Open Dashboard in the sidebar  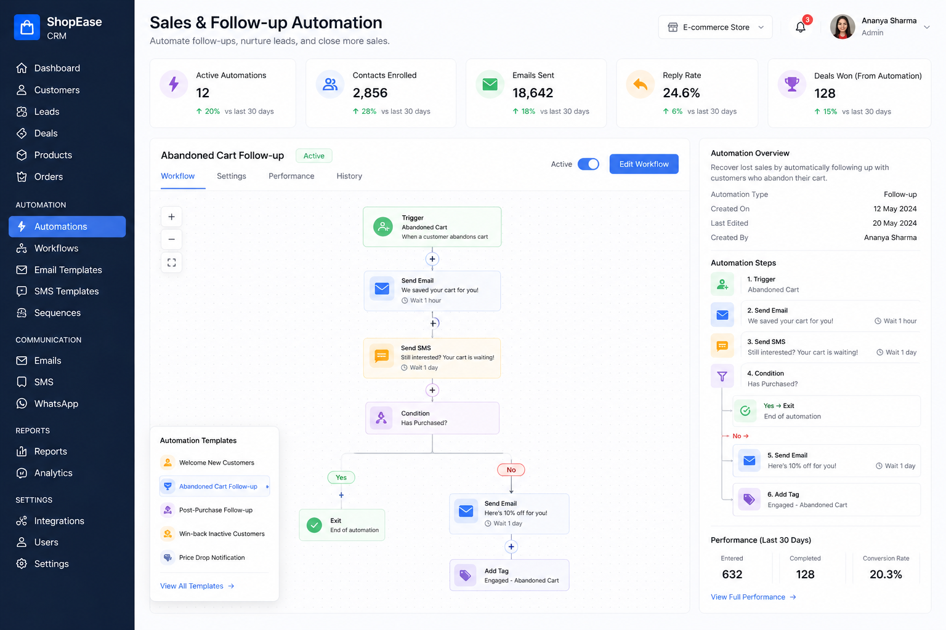pos(67,68)
